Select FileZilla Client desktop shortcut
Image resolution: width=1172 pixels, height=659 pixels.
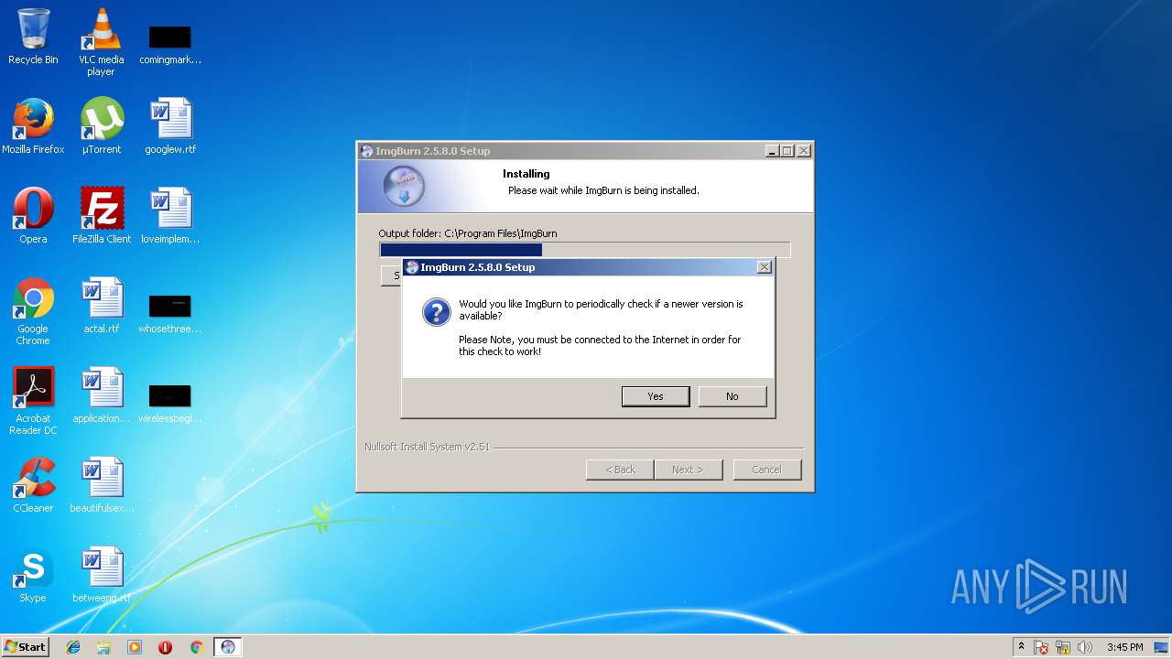[x=102, y=216]
